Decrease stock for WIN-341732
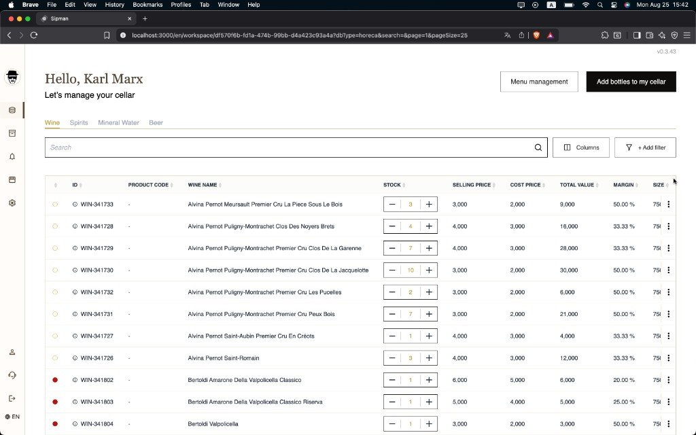This screenshot has height=435, width=696. coord(392,292)
